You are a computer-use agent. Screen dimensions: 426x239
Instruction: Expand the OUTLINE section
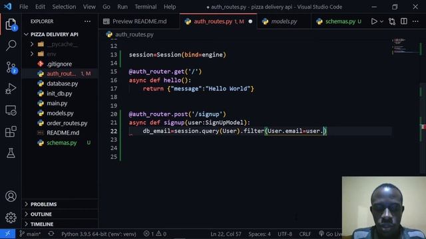click(x=60, y=214)
